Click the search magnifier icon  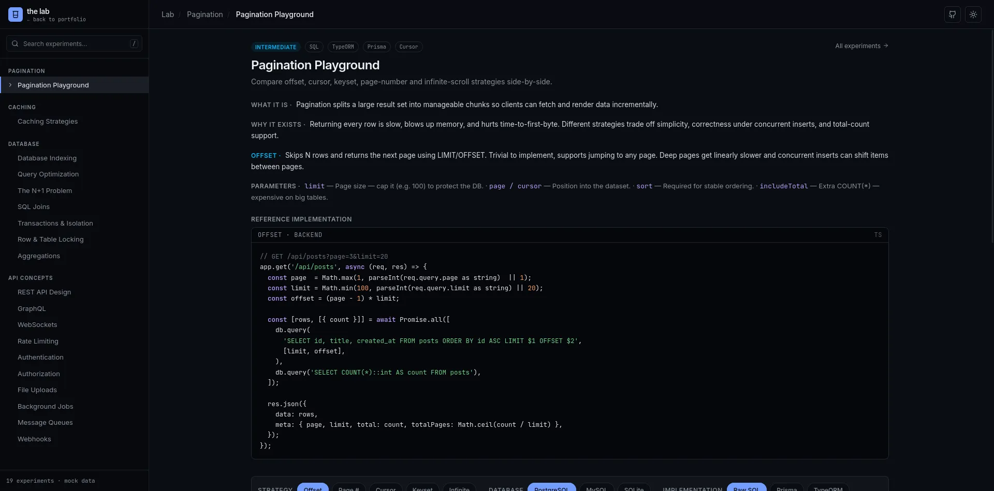point(15,43)
